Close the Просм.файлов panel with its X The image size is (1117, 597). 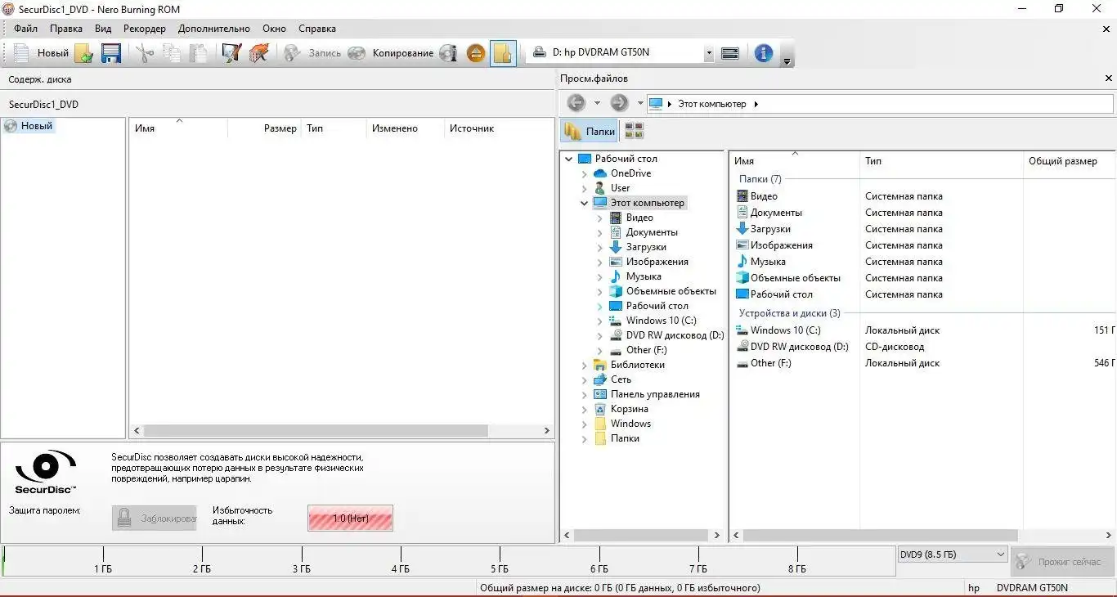[1109, 79]
